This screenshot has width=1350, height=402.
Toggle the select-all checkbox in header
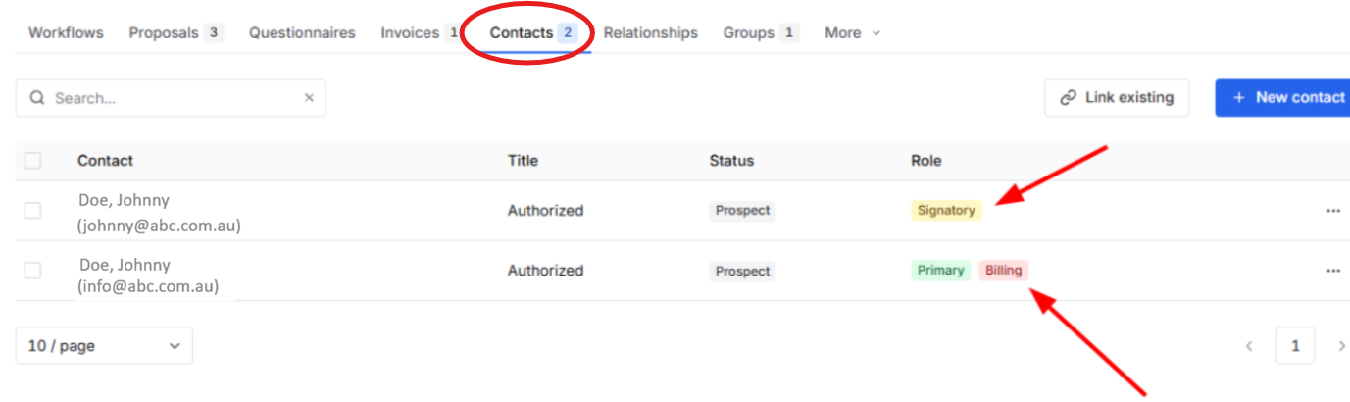pos(32,161)
